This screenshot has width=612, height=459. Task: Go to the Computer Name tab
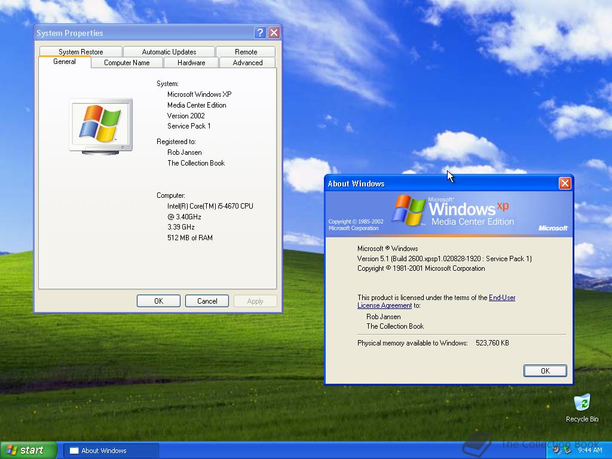coord(127,62)
